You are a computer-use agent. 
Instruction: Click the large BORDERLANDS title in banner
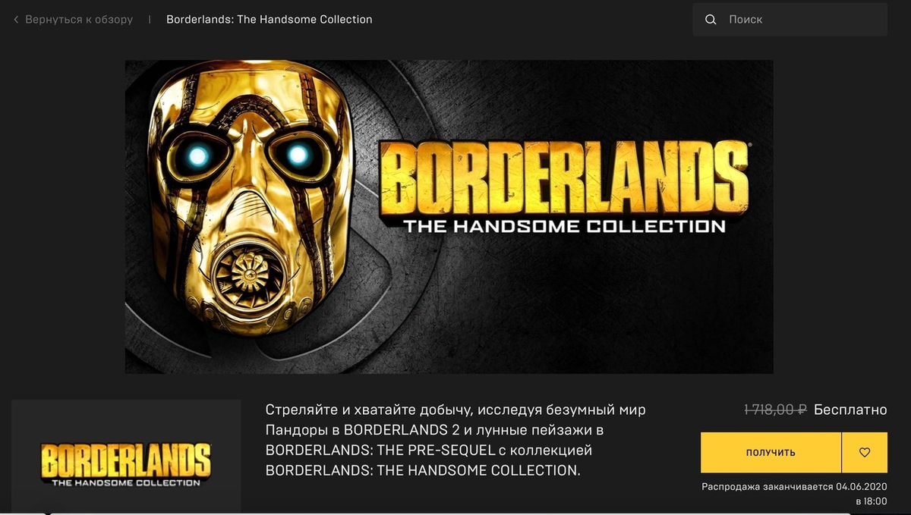click(x=564, y=177)
